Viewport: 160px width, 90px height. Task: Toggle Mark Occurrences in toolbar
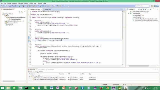click(x=43, y=6)
